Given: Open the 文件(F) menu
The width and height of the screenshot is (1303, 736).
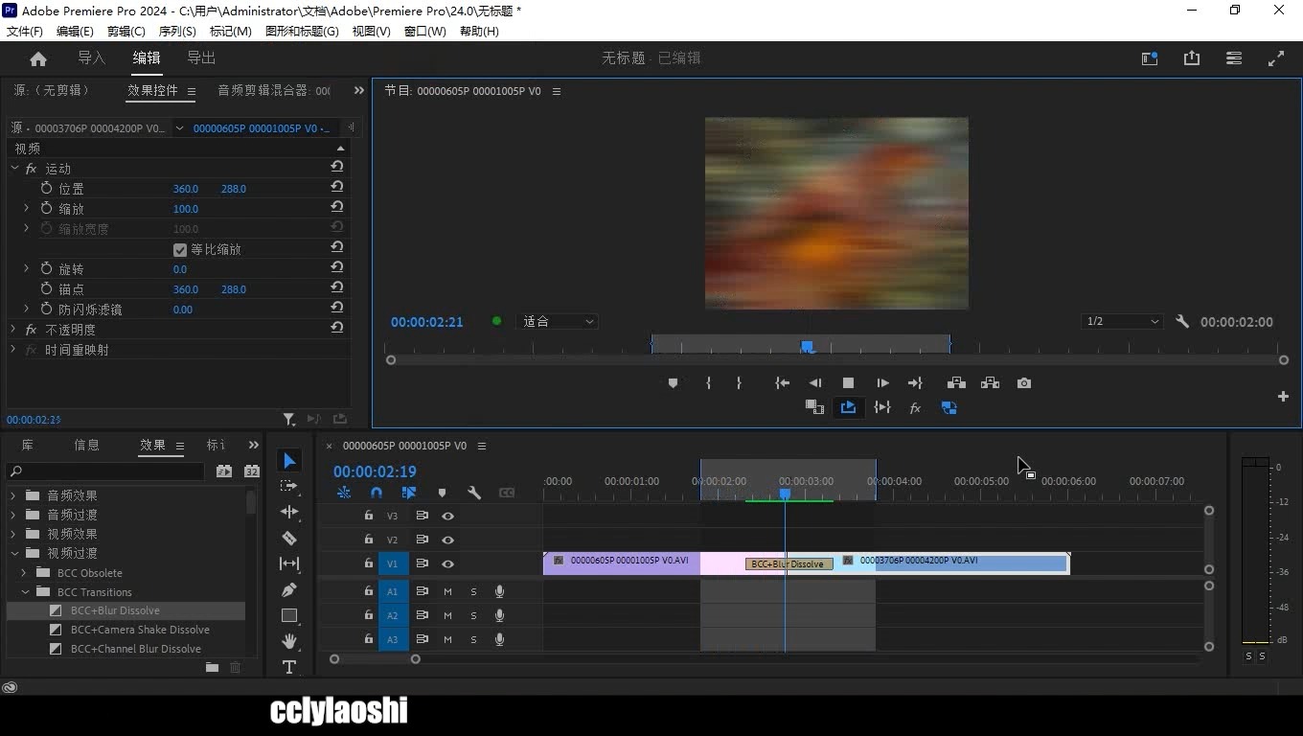Looking at the screenshot, I should 25,32.
